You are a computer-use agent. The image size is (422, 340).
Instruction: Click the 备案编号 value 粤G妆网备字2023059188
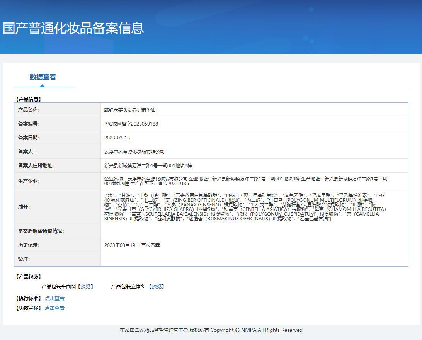131,124
